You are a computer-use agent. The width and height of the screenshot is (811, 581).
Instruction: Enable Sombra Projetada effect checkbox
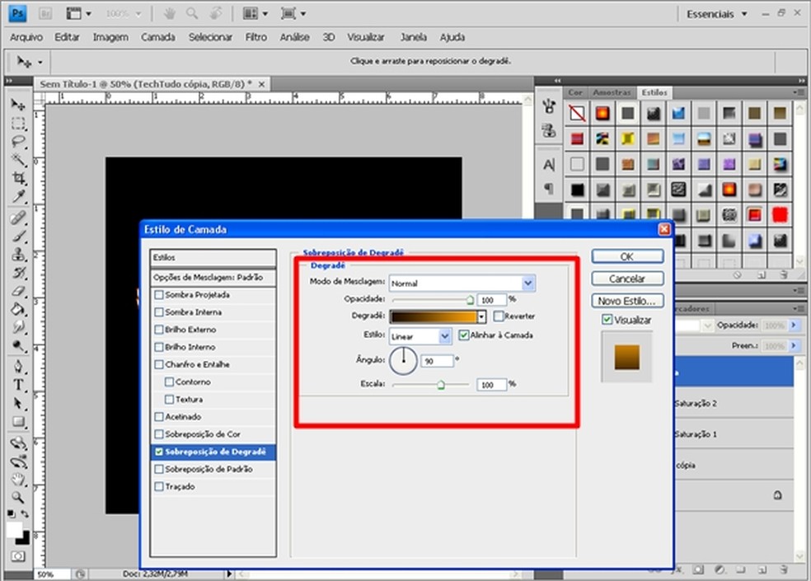(159, 295)
